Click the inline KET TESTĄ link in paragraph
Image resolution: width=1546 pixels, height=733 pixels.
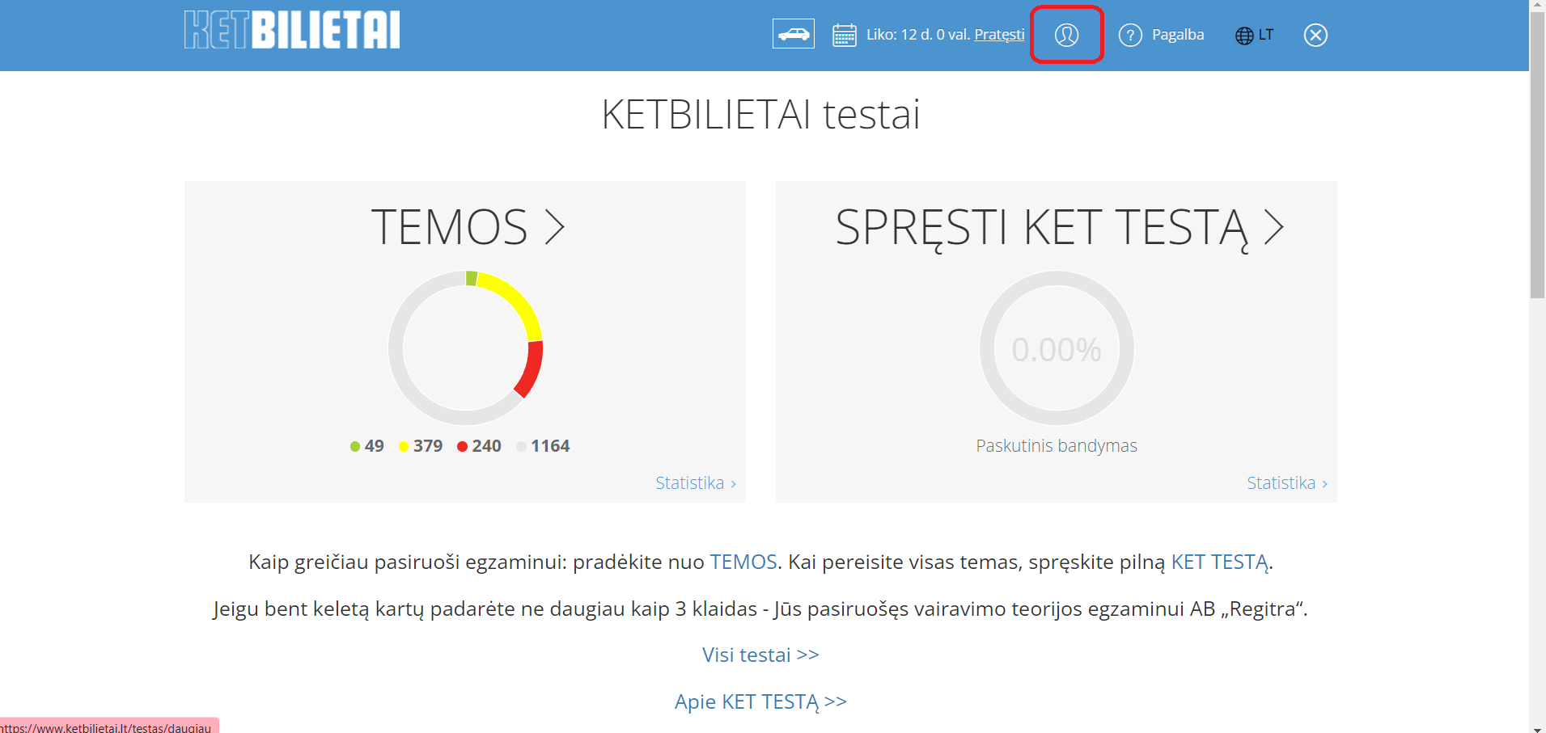[1219, 562]
